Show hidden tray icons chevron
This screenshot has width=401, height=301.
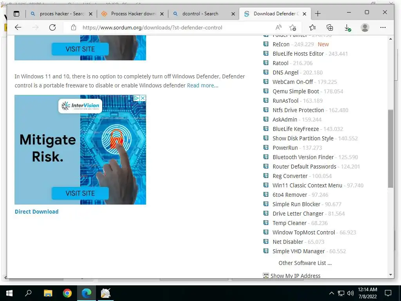click(331, 293)
